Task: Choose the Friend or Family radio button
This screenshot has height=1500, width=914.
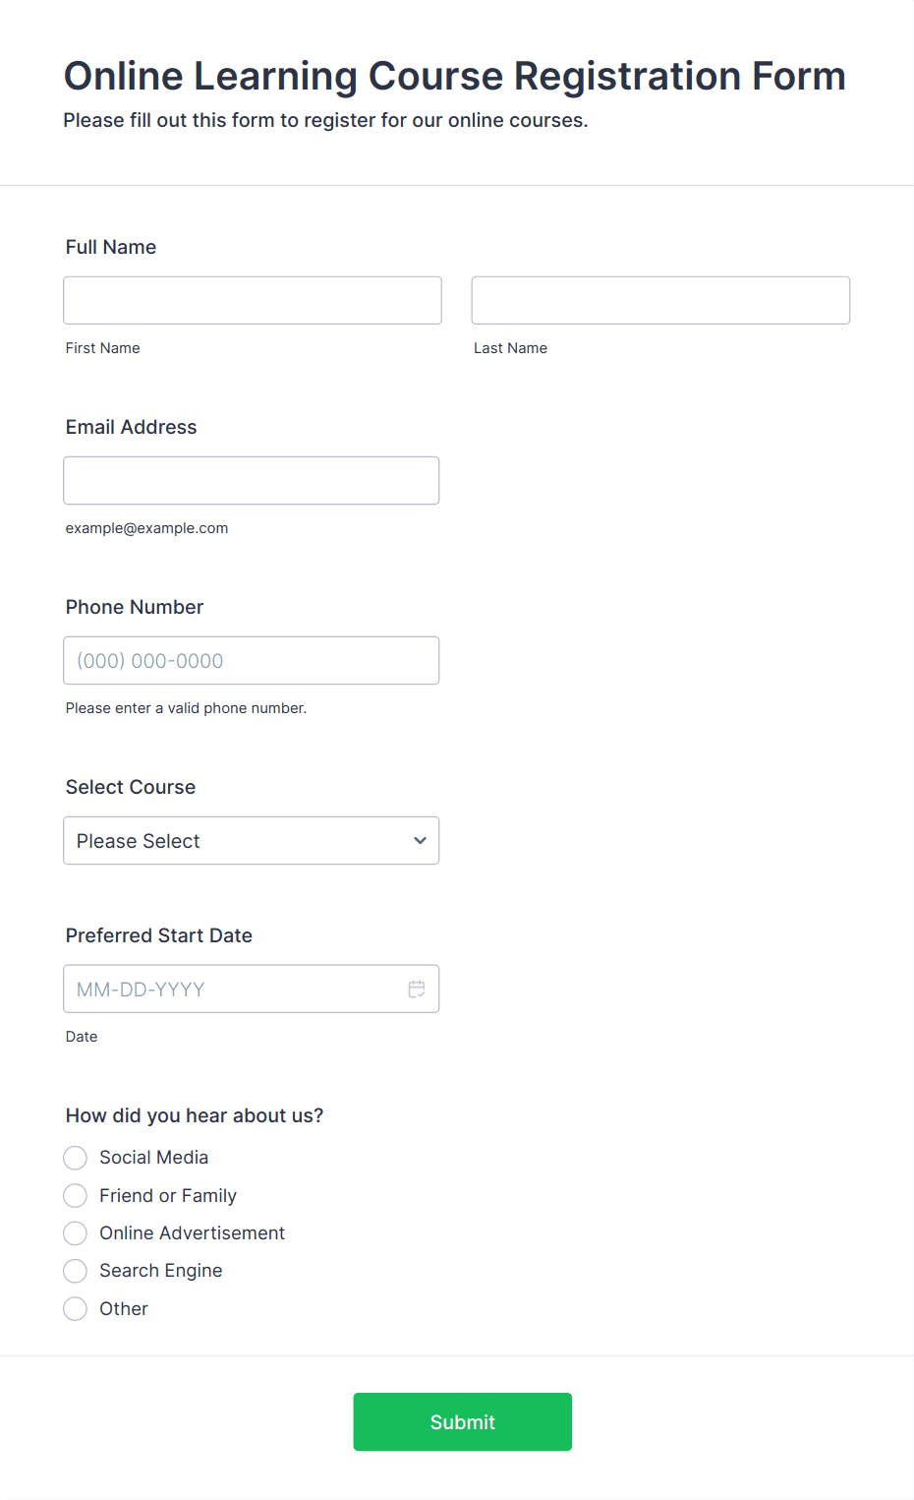Action: tap(76, 1196)
